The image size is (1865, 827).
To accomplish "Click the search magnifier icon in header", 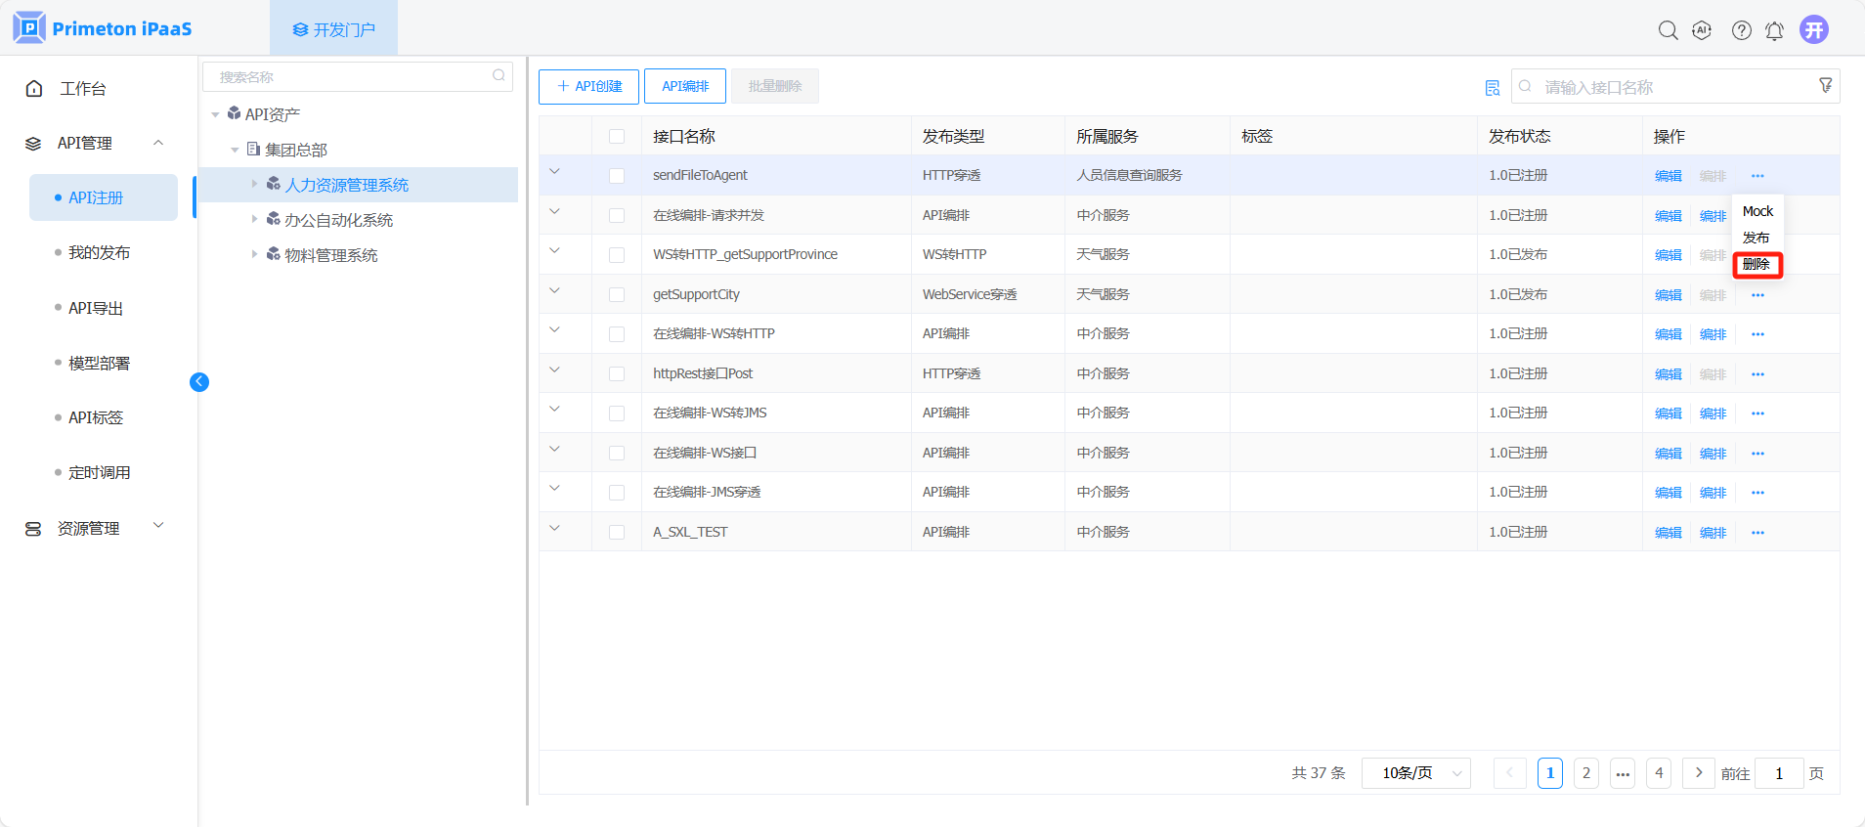I will [x=1668, y=30].
